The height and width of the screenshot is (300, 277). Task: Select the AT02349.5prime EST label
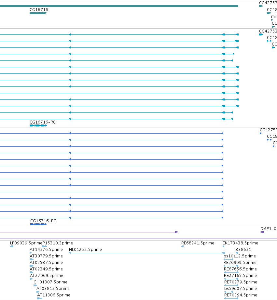[46, 269]
